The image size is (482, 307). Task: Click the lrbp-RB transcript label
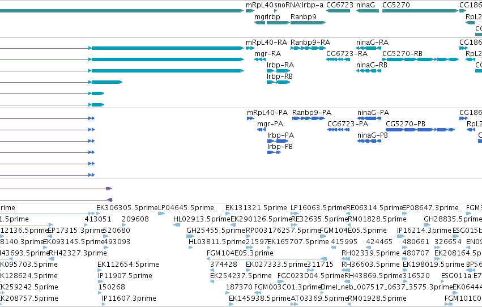[280, 76]
